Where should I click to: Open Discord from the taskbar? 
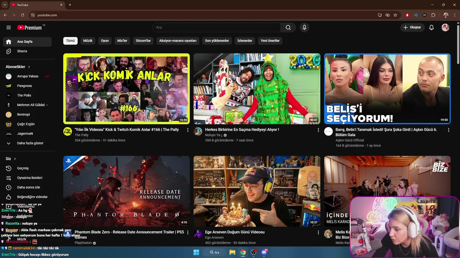tap(264, 252)
